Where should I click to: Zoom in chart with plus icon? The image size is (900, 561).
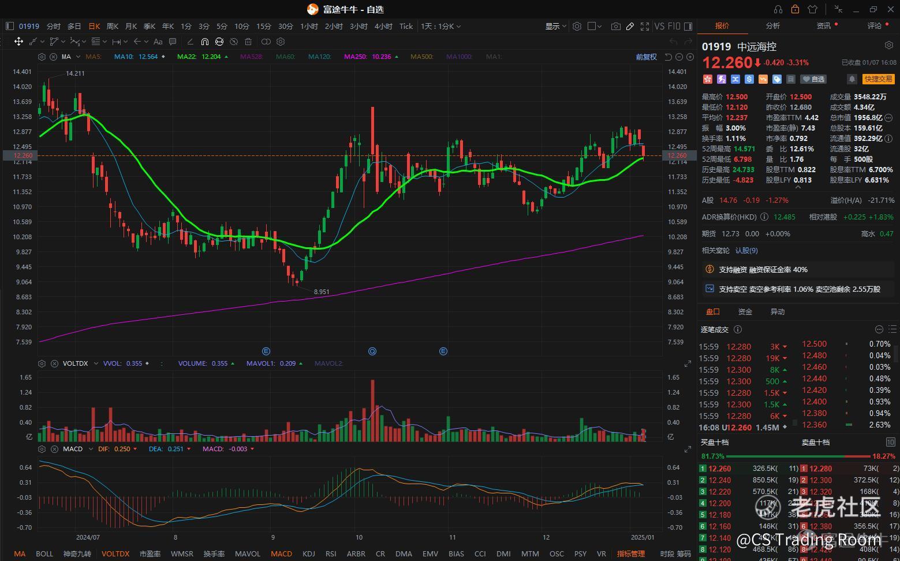click(x=690, y=57)
